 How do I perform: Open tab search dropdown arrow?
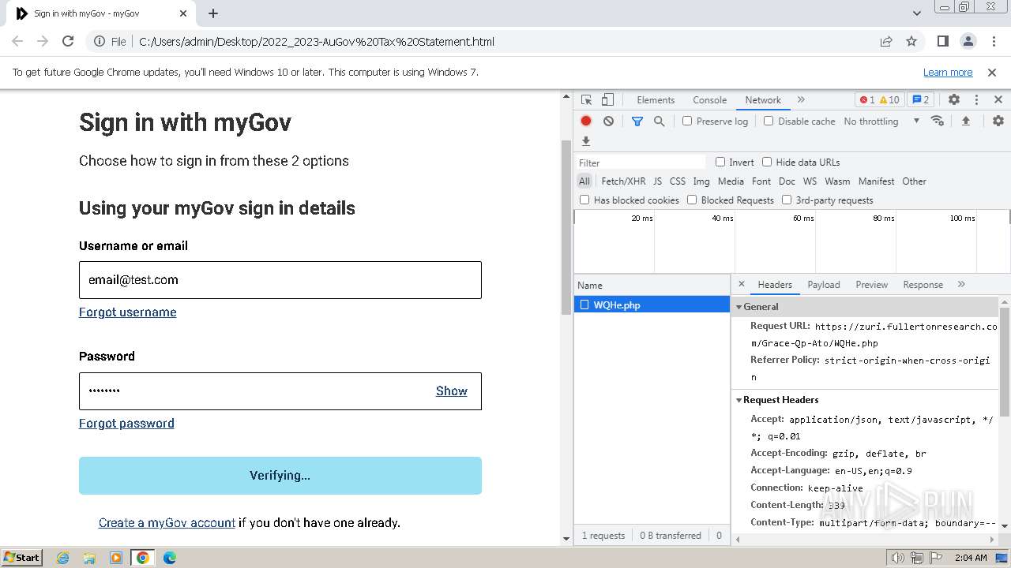pyautogui.click(x=916, y=13)
